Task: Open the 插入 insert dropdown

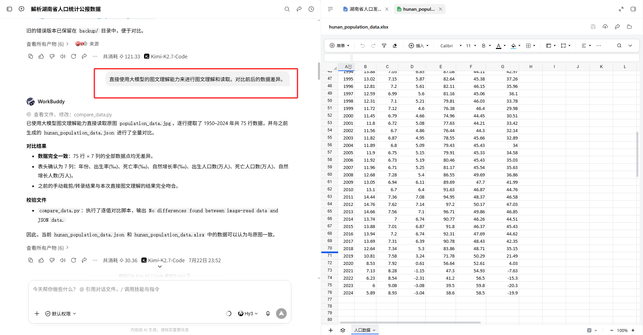Action: click(419, 46)
